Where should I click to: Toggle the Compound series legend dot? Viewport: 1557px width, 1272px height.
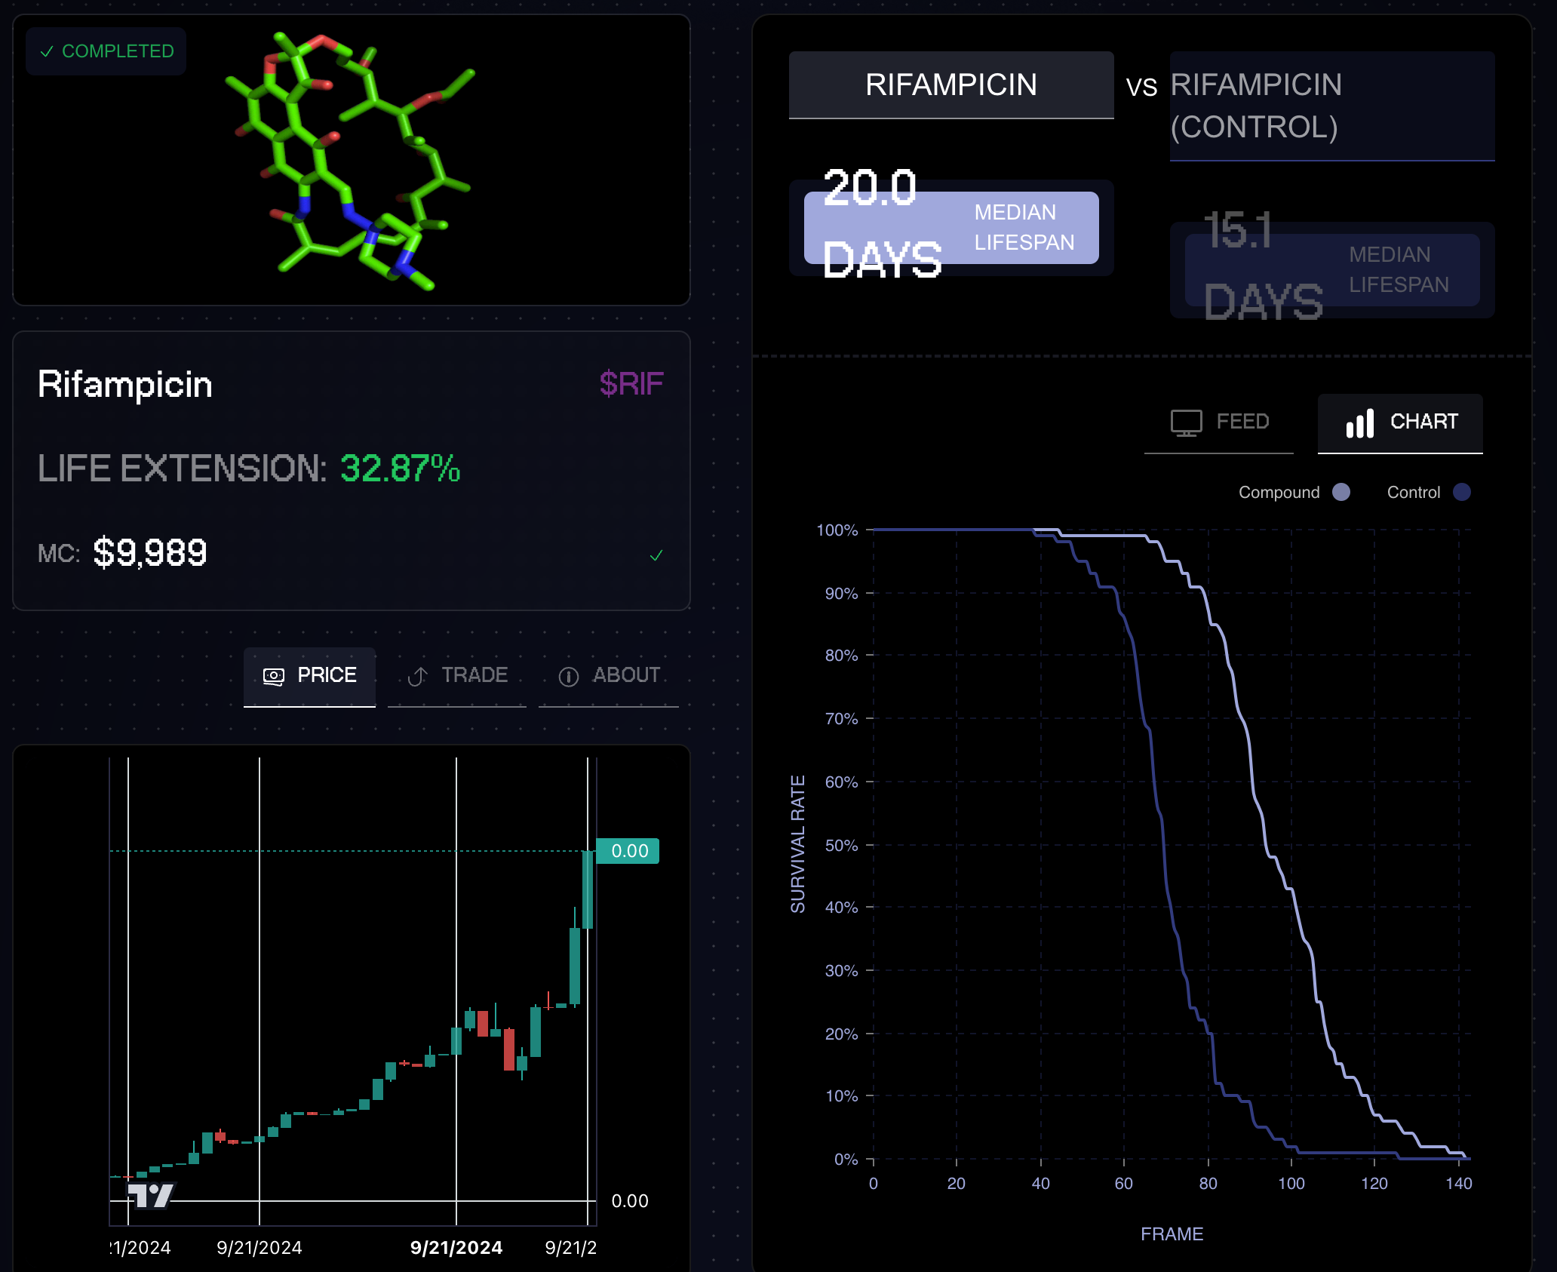1341,492
